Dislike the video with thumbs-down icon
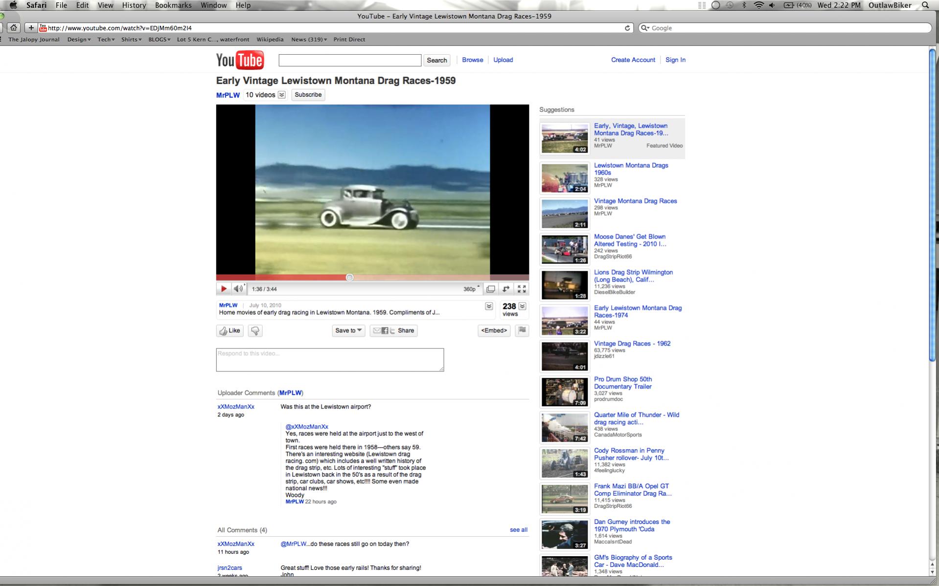Viewport: 939px width, 586px height. click(x=255, y=331)
